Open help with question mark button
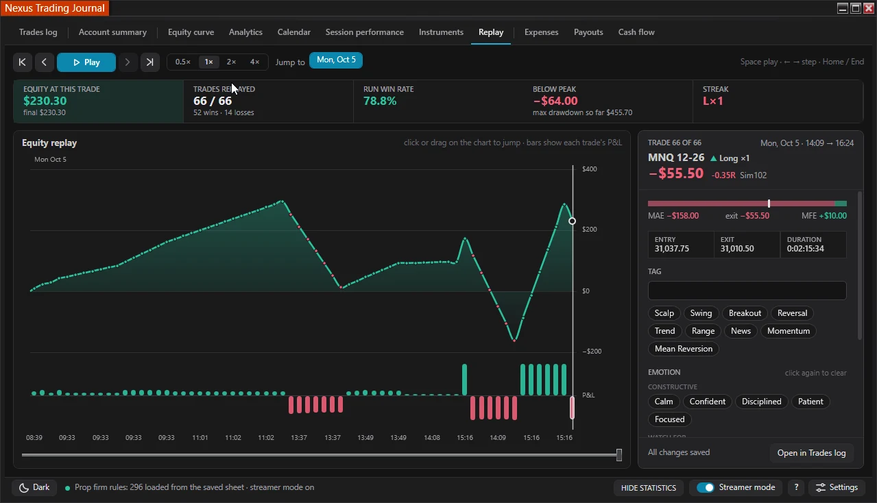The height and width of the screenshot is (503, 877). 796,488
